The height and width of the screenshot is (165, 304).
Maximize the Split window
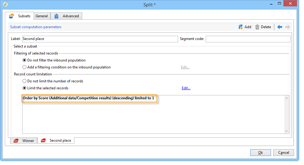click(x=279, y=4)
